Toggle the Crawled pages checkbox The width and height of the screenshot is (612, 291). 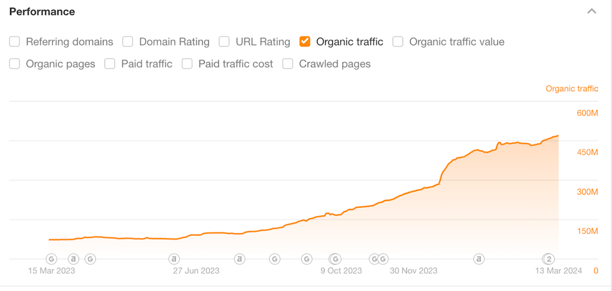point(288,64)
